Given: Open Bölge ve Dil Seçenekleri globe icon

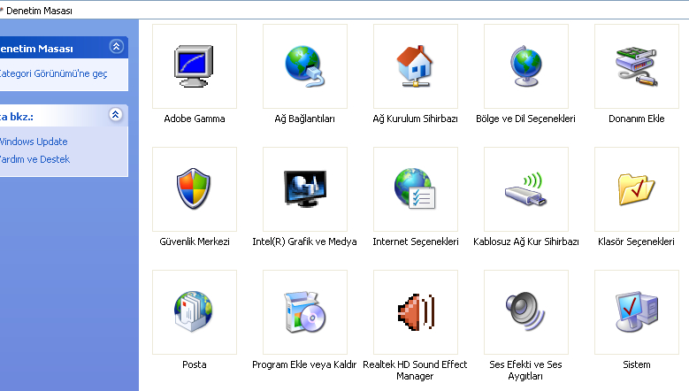Looking at the screenshot, I should pyautogui.click(x=526, y=66).
